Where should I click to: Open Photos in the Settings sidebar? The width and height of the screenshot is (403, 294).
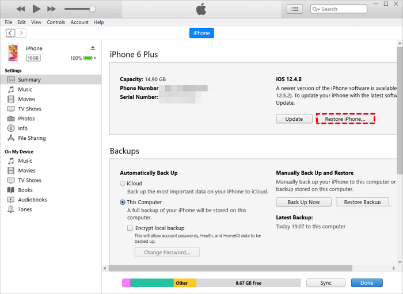(26, 119)
